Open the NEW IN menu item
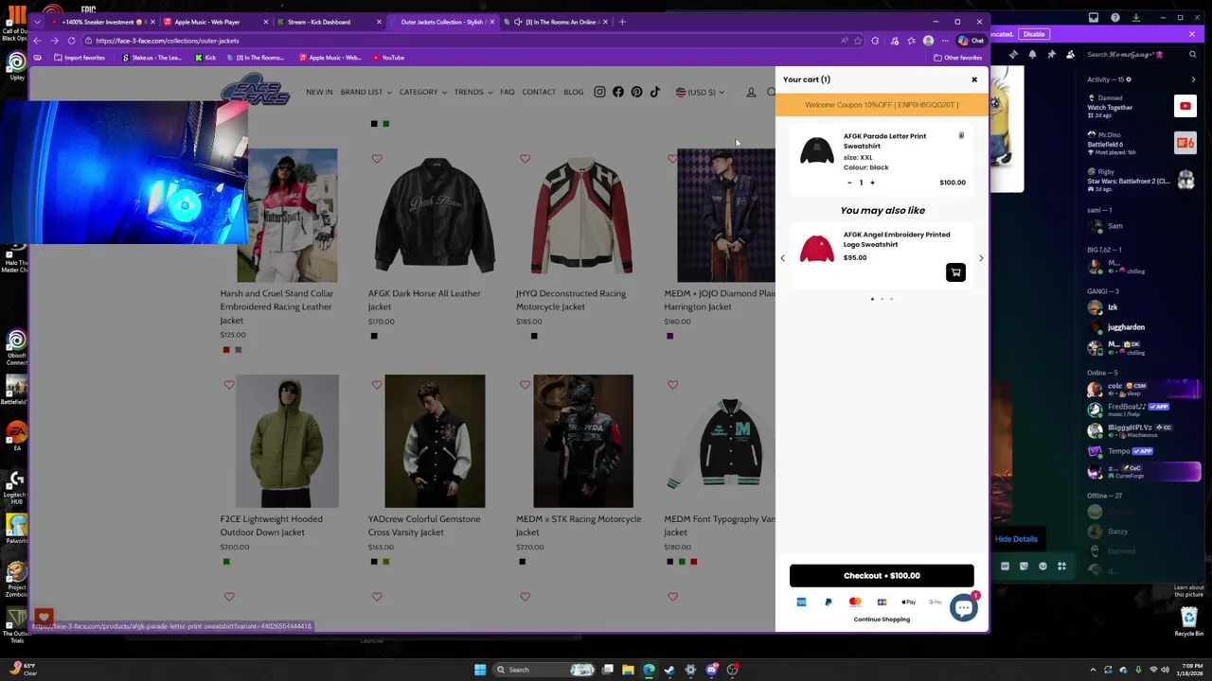This screenshot has height=681, width=1212. click(319, 92)
